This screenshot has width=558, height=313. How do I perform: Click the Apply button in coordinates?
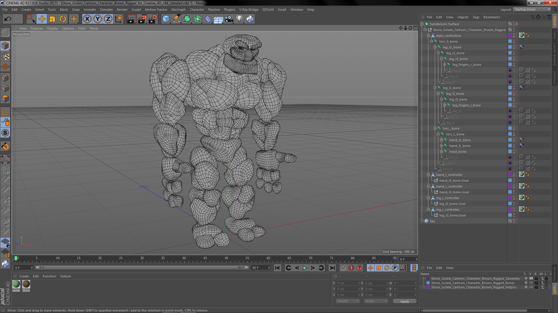[x=405, y=301]
